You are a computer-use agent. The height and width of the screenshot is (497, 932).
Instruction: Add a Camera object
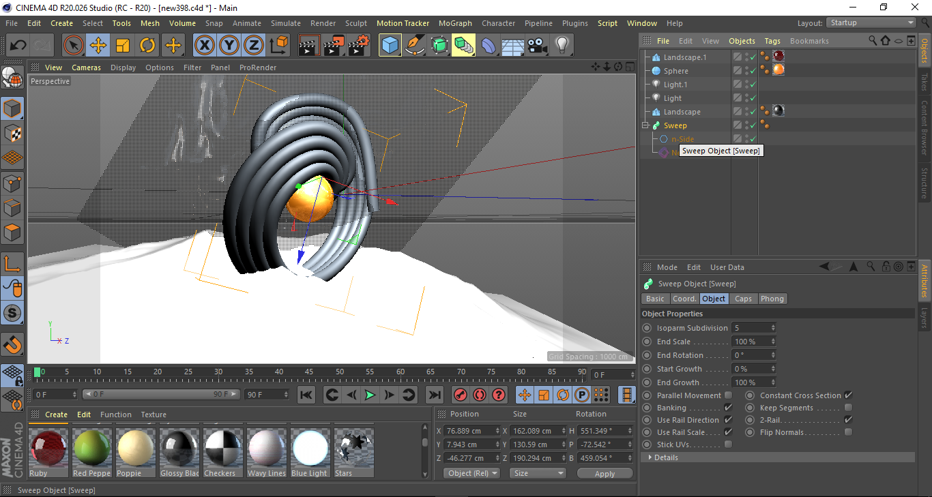point(538,46)
